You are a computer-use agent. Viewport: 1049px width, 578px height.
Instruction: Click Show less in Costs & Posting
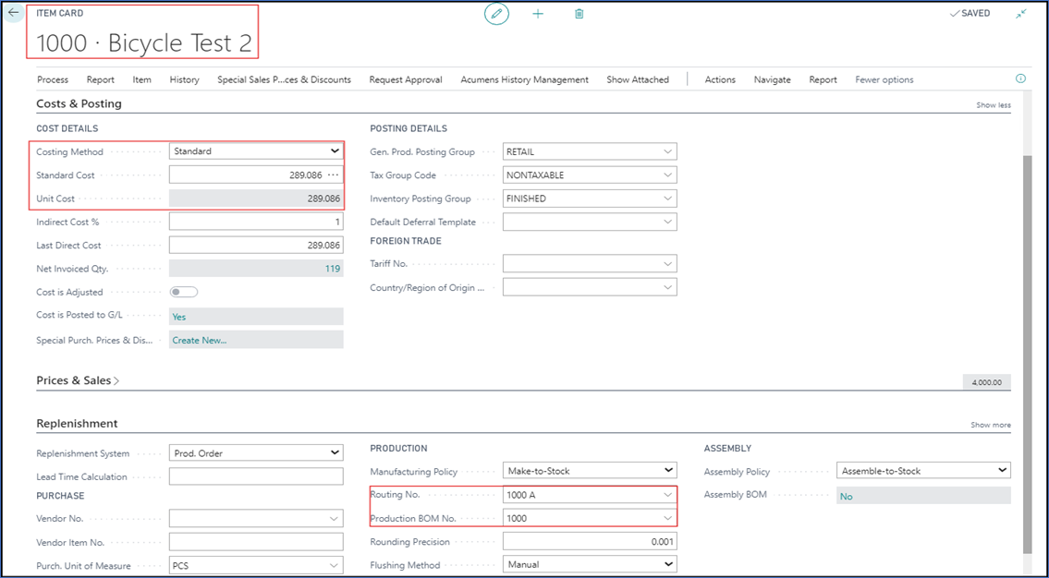pyautogui.click(x=993, y=105)
